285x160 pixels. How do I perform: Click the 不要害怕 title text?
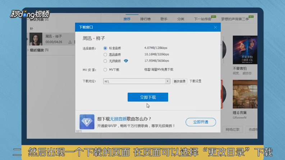tap(240, 69)
